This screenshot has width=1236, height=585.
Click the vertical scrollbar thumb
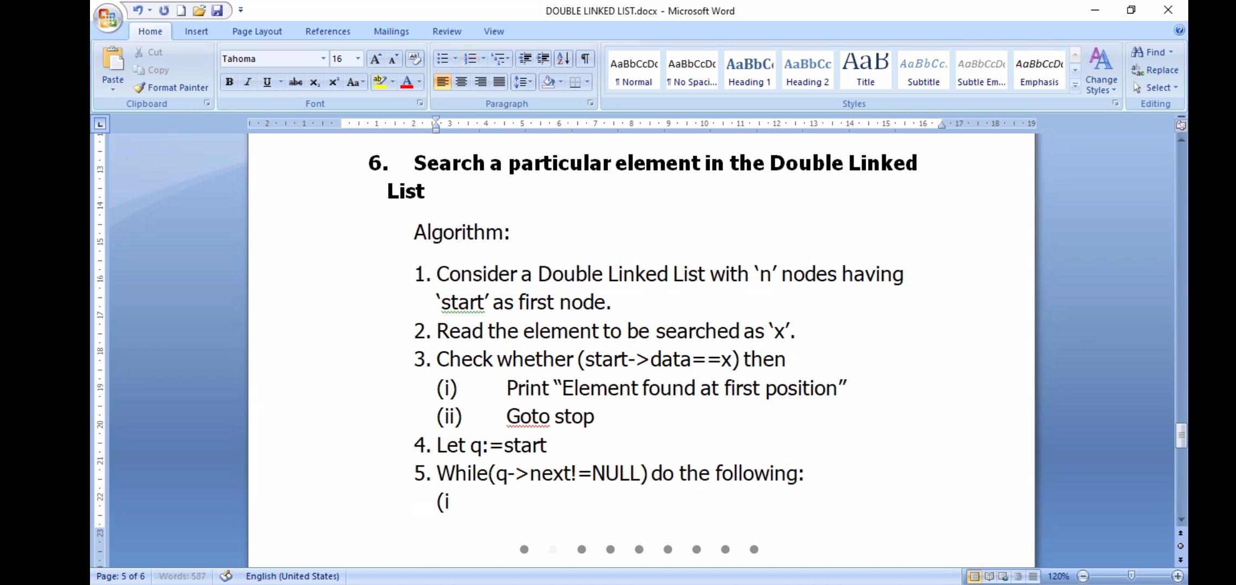(x=1181, y=435)
